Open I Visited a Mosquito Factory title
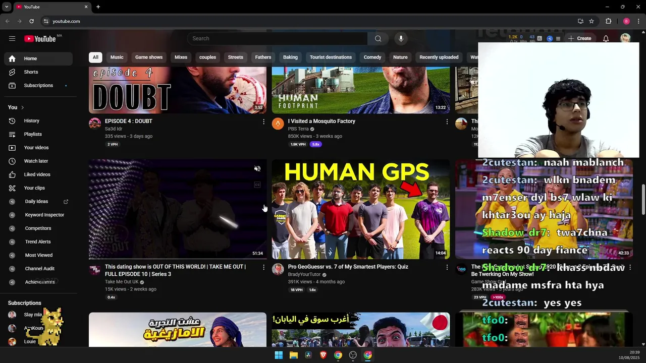 pos(321,122)
